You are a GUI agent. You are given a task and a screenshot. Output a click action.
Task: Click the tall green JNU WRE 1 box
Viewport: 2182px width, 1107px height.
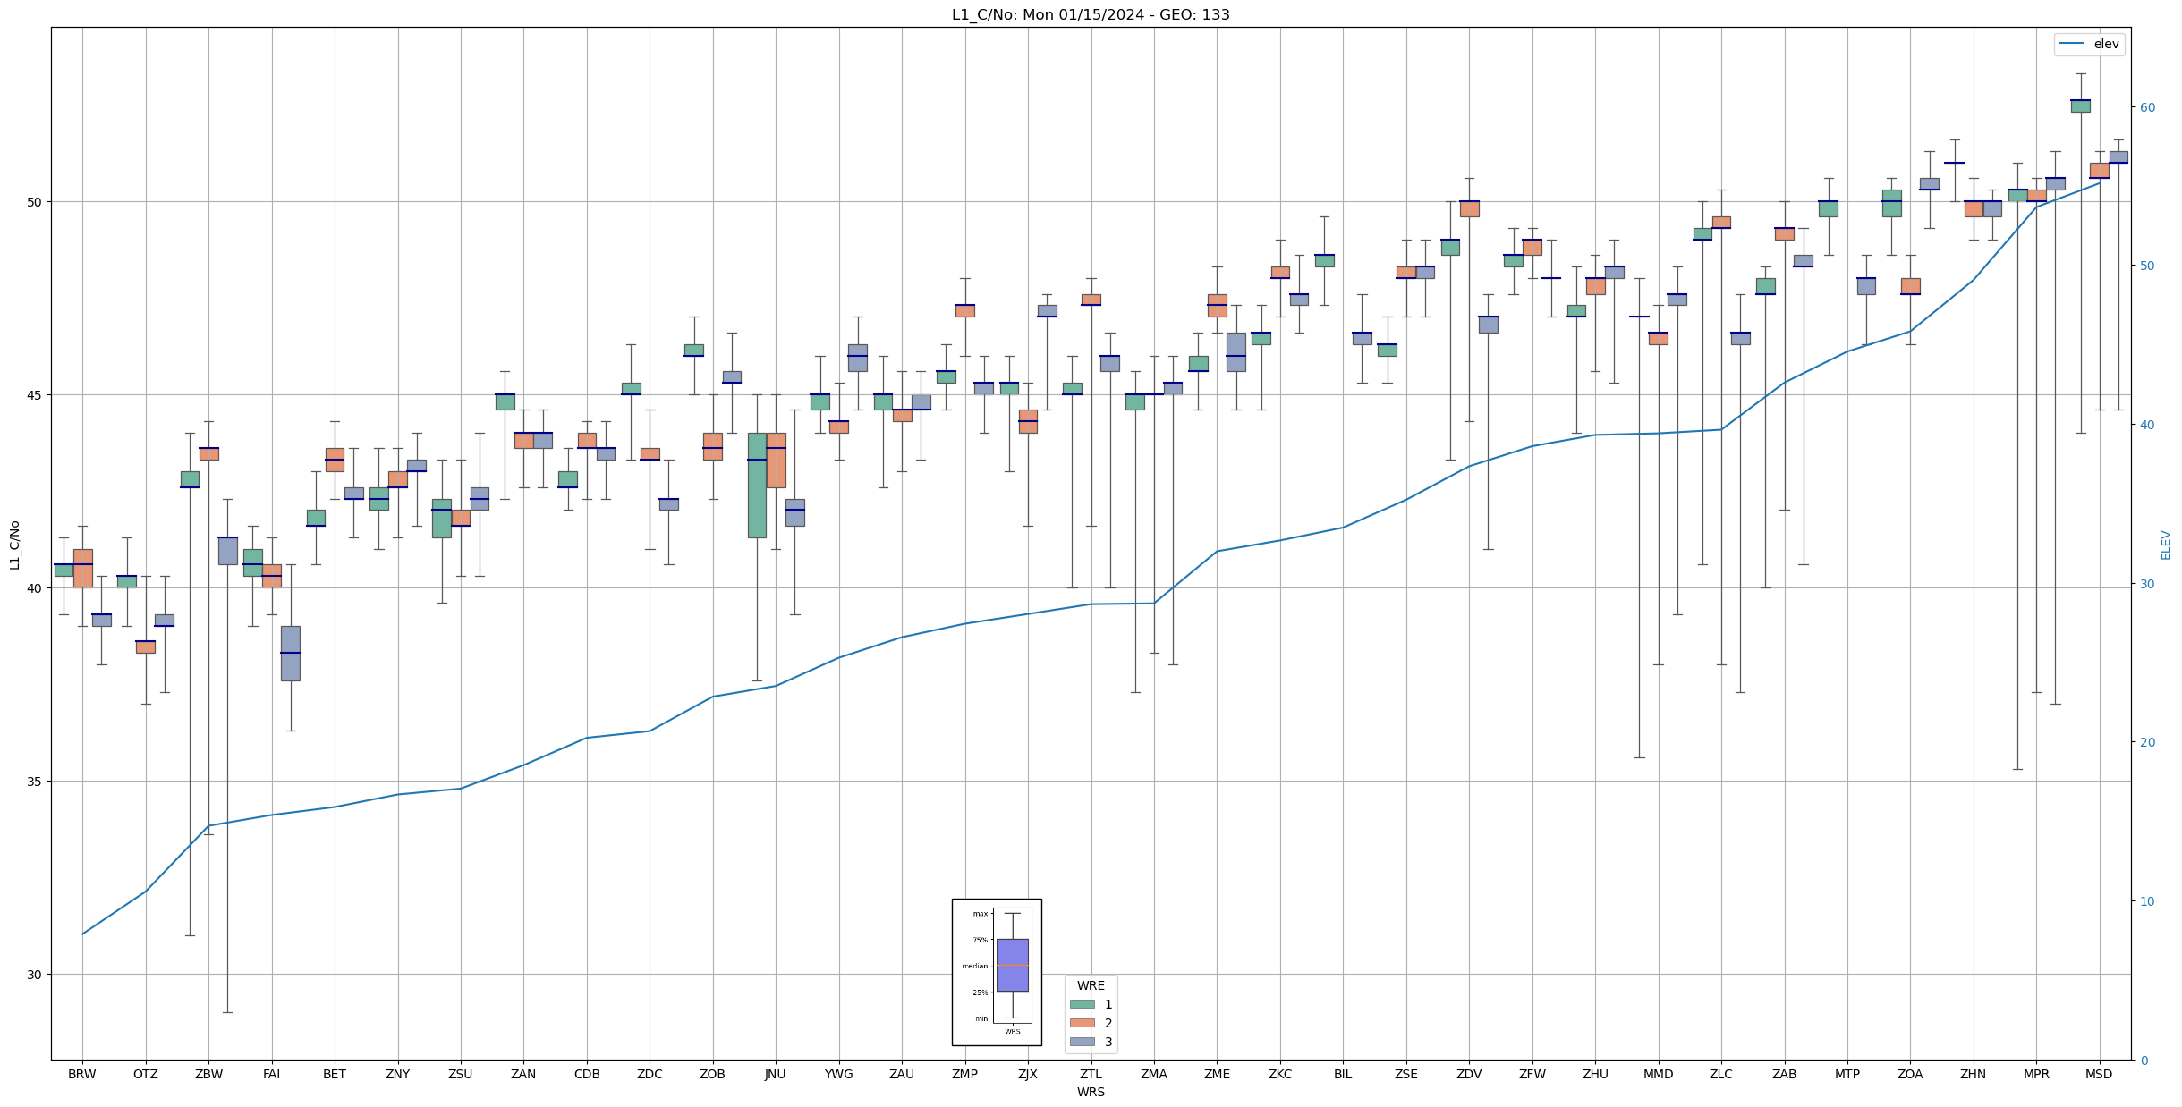[757, 485]
